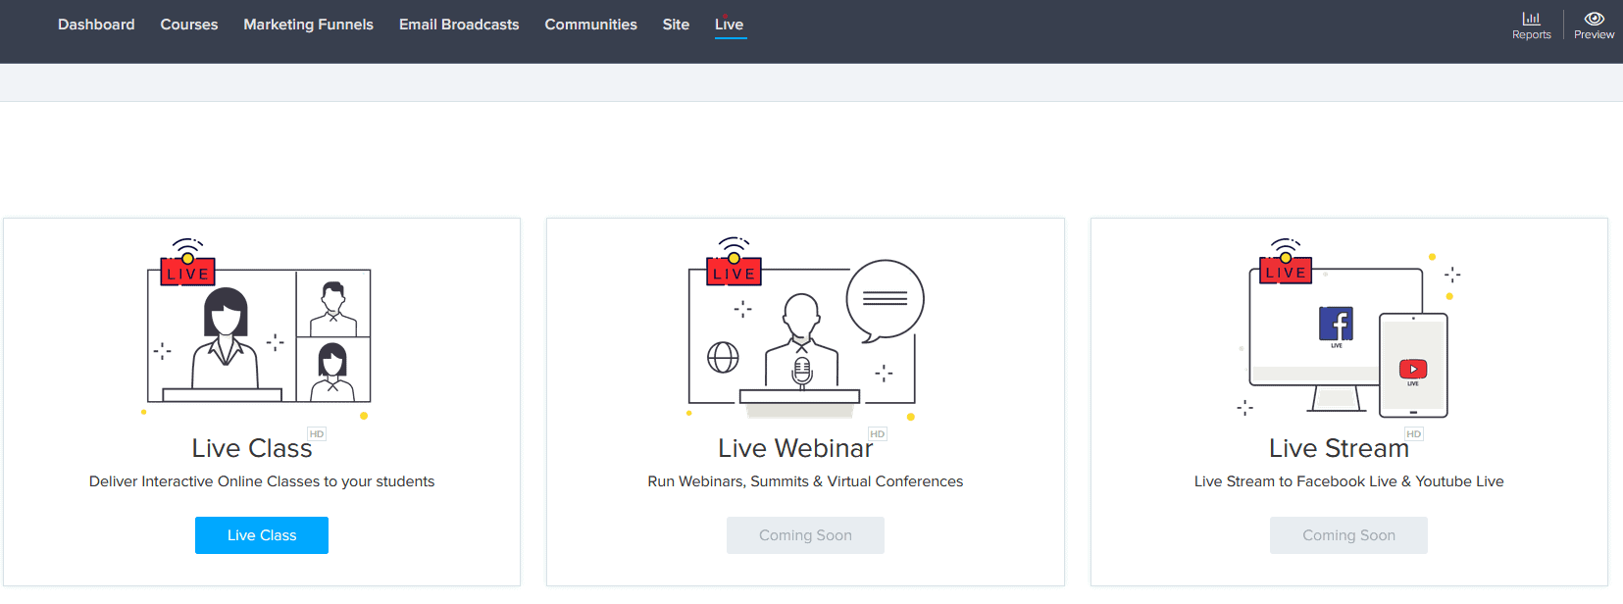Viewport: 1623px width, 604px height.
Task: Go to the Courses section
Action: pos(189,25)
